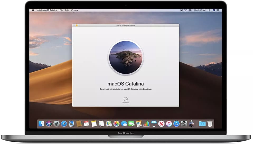This screenshot has width=253, height=144.
Task: Open the Trash in Dock
Action: 210,124
